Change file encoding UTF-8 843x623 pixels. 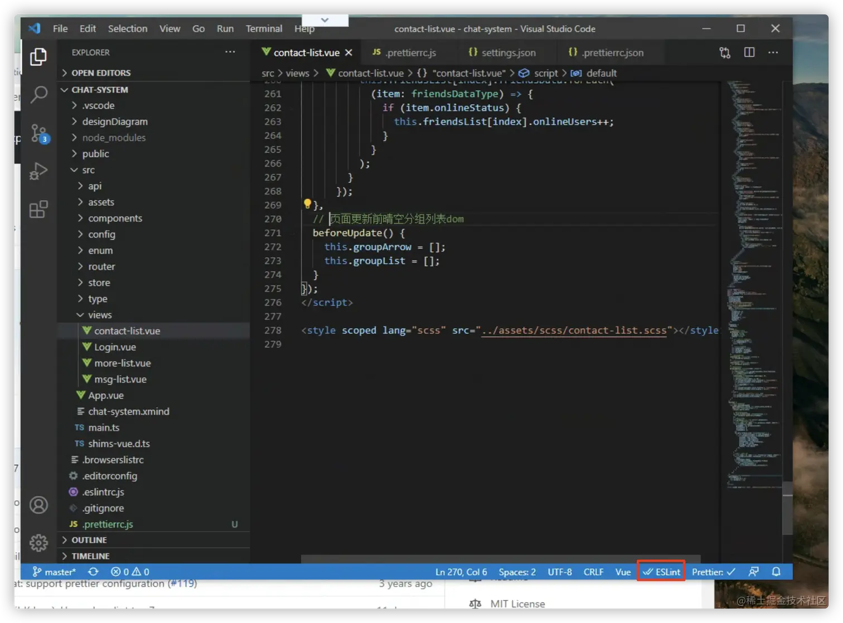click(560, 572)
